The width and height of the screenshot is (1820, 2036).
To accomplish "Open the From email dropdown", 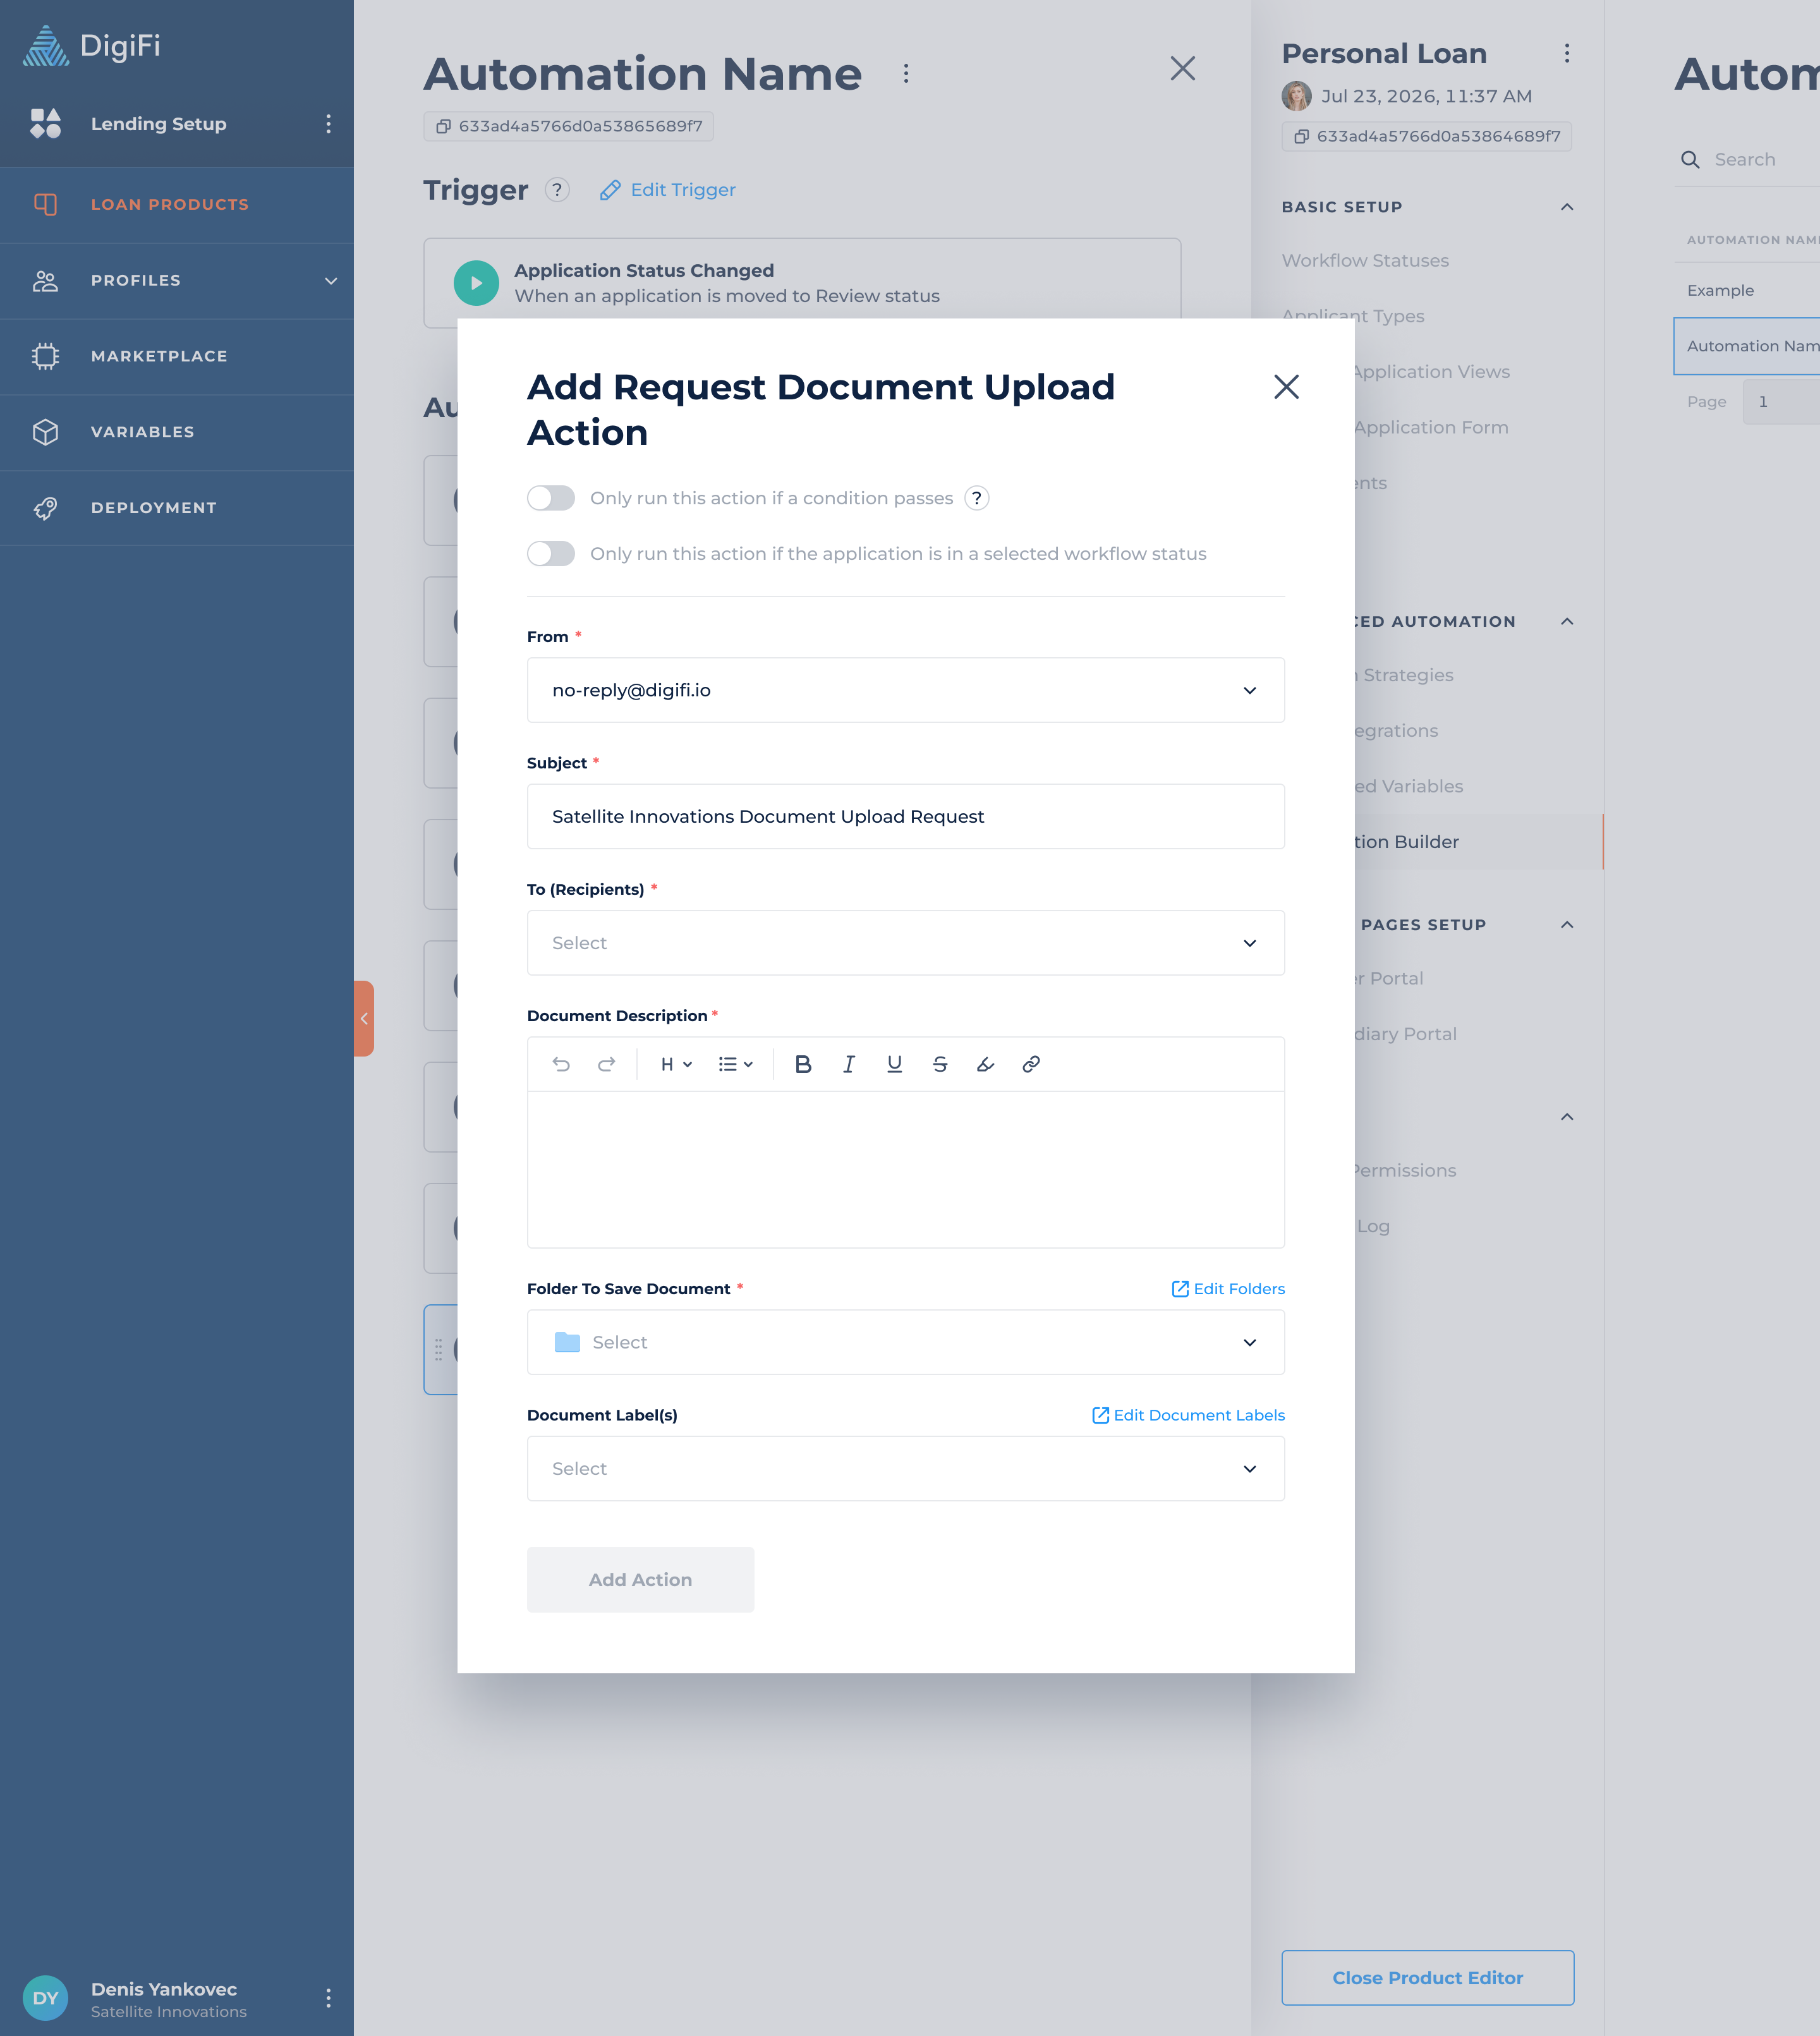I will (x=905, y=690).
